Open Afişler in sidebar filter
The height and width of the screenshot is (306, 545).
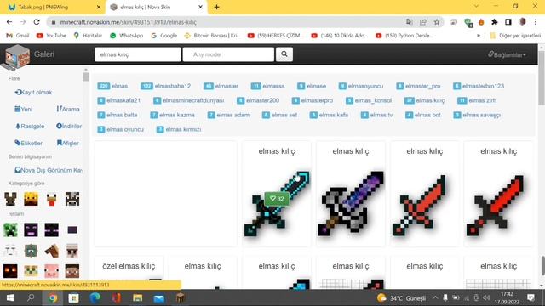tap(68, 143)
